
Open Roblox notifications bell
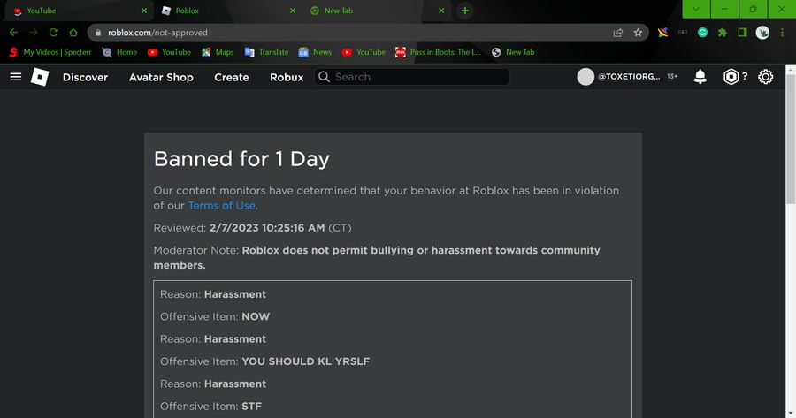point(700,77)
